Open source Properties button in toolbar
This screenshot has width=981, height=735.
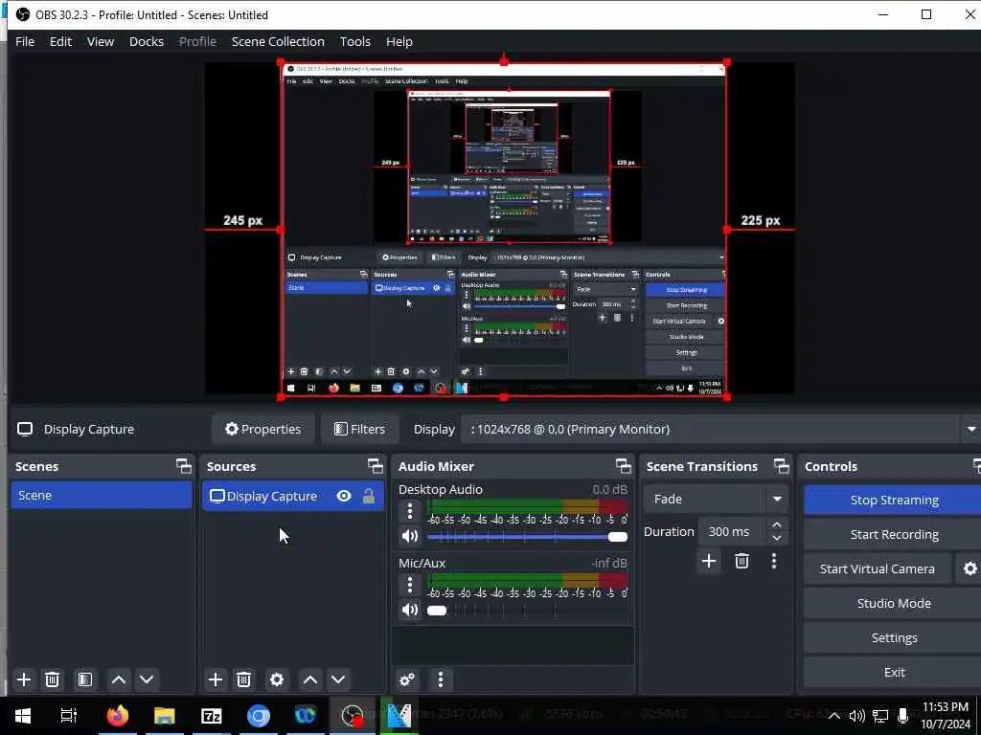[x=262, y=430]
